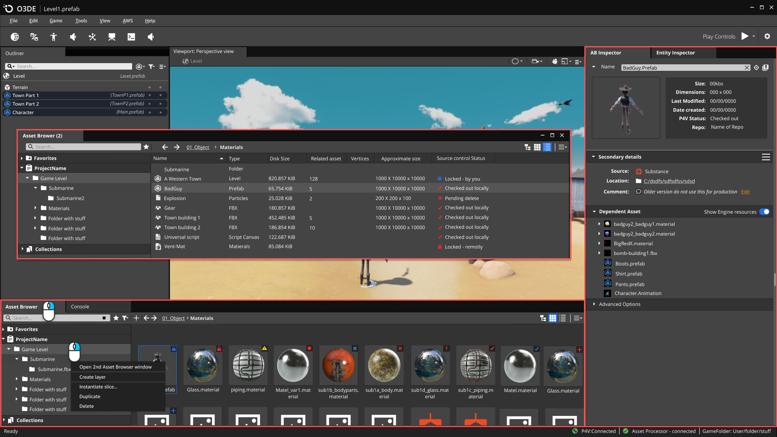Open the camera options in viewport toolbar
This screenshot has width=777, height=437.
pyautogui.click(x=536, y=62)
